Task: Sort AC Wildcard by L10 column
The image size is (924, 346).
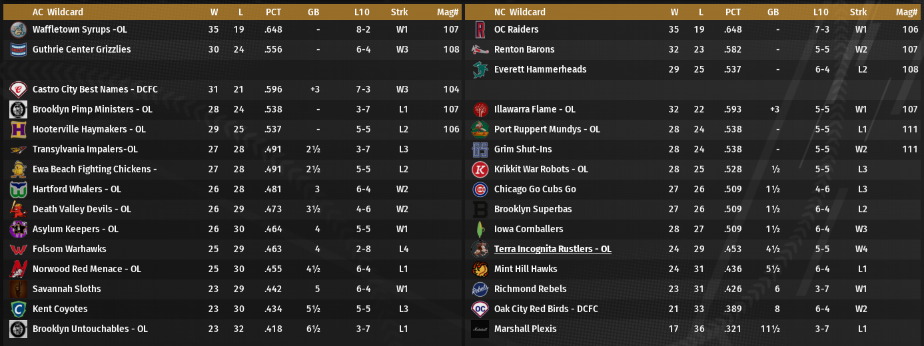Action: click(x=362, y=12)
